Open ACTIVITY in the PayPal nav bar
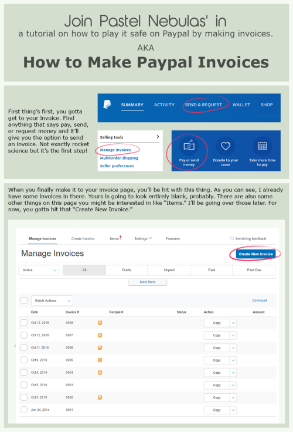 [164, 104]
